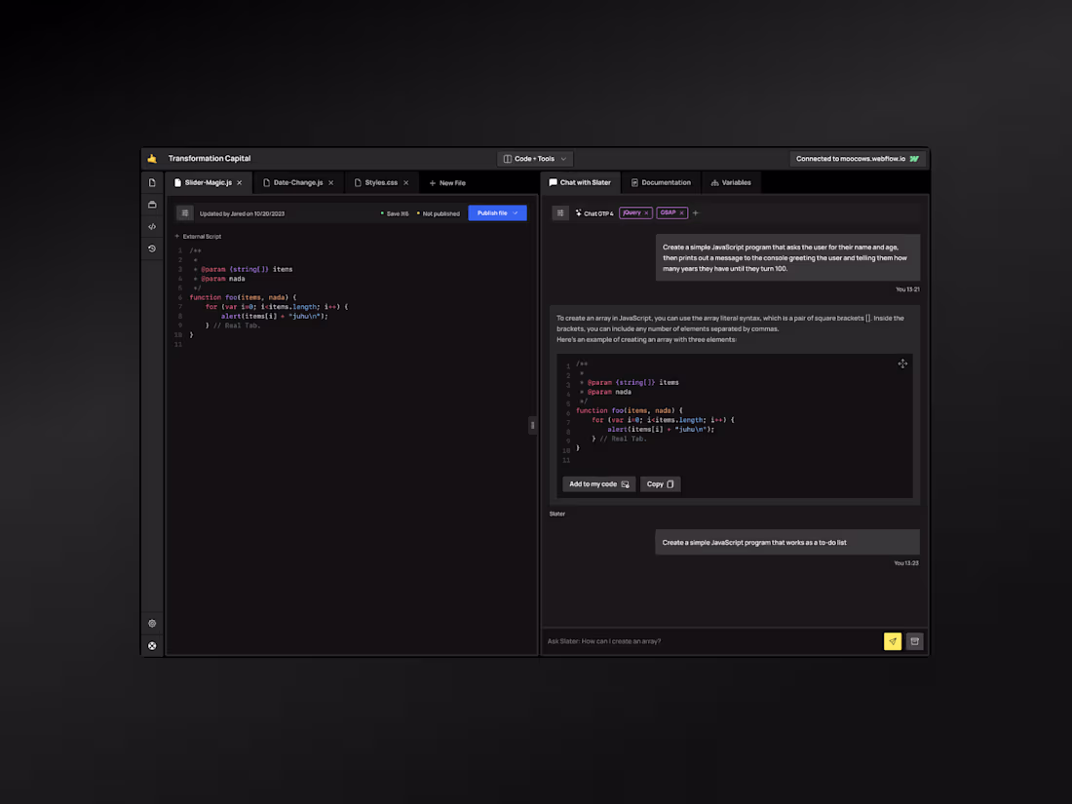Open the Code + Tools dropdown
1072x804 pixels.
pyautogui.click(x=534, y=158)
